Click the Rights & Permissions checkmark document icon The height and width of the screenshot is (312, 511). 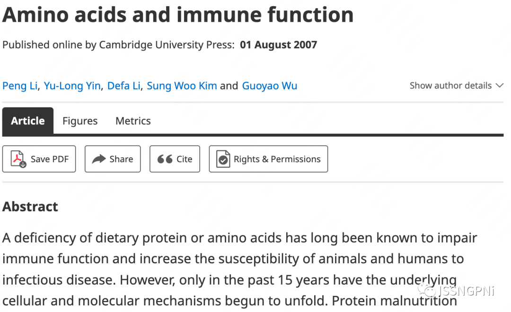pyautogui.click(x=223, y=159)
